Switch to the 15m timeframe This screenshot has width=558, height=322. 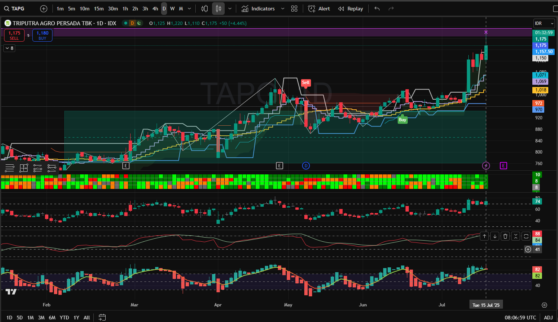[x=99, y=9]
